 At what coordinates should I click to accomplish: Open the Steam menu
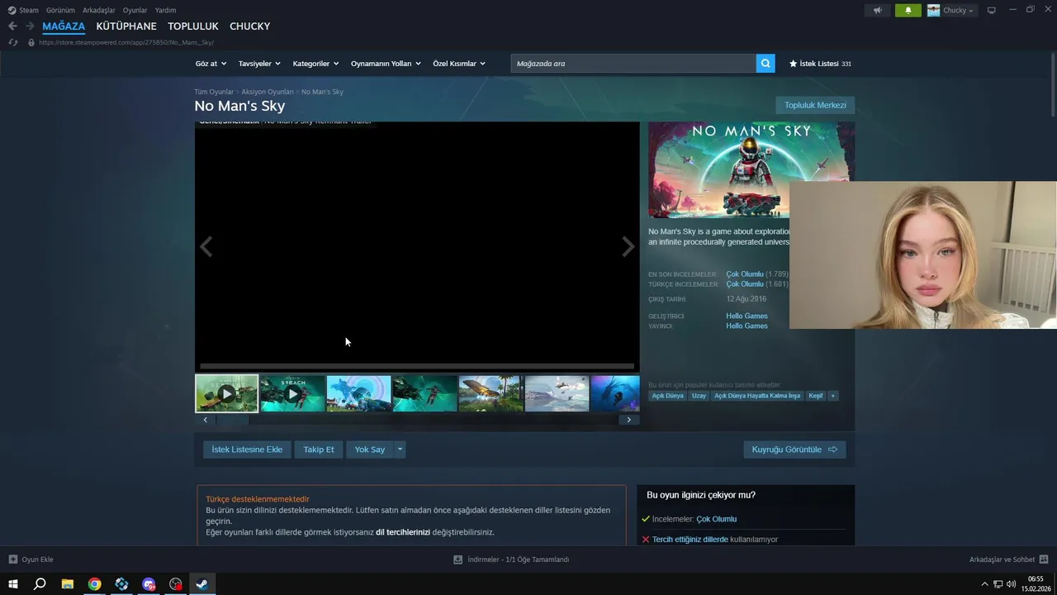(23, 10)
